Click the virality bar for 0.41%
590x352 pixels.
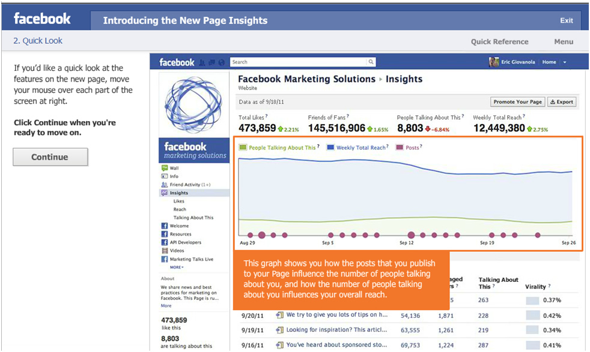532,345
